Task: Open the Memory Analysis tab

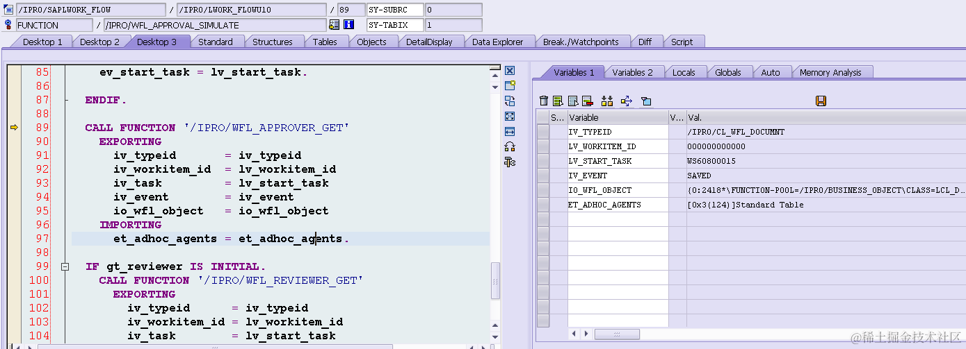Action: tap(830, 72)
